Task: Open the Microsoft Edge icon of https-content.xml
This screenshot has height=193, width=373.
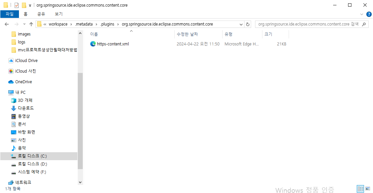Action: (93, 44)
